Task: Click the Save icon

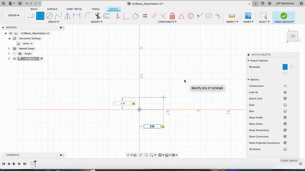Action: [20, 3]
